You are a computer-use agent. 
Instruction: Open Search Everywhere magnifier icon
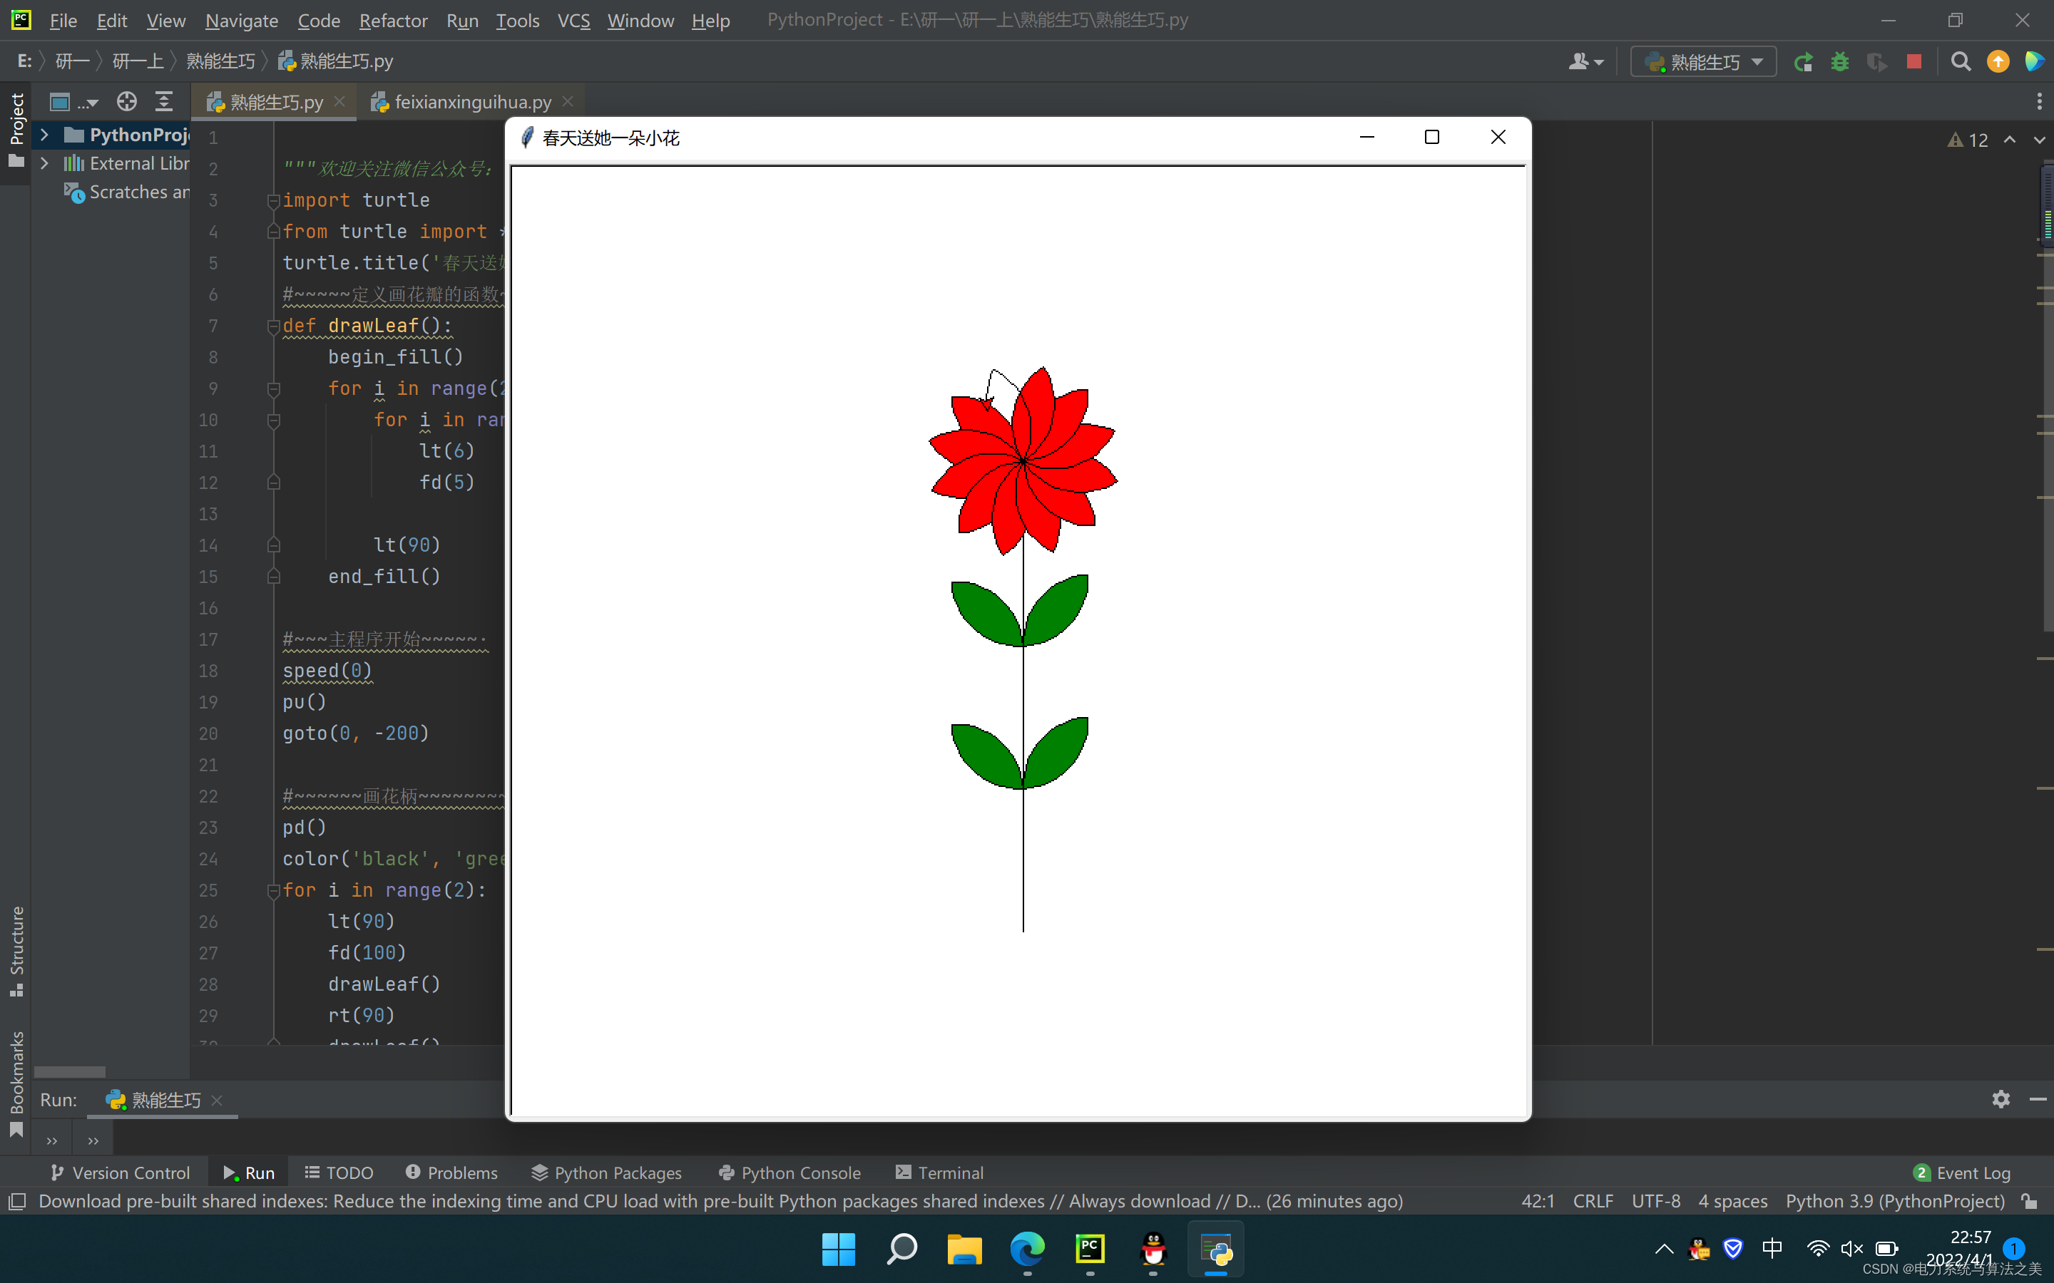[x=1960, y=62]
